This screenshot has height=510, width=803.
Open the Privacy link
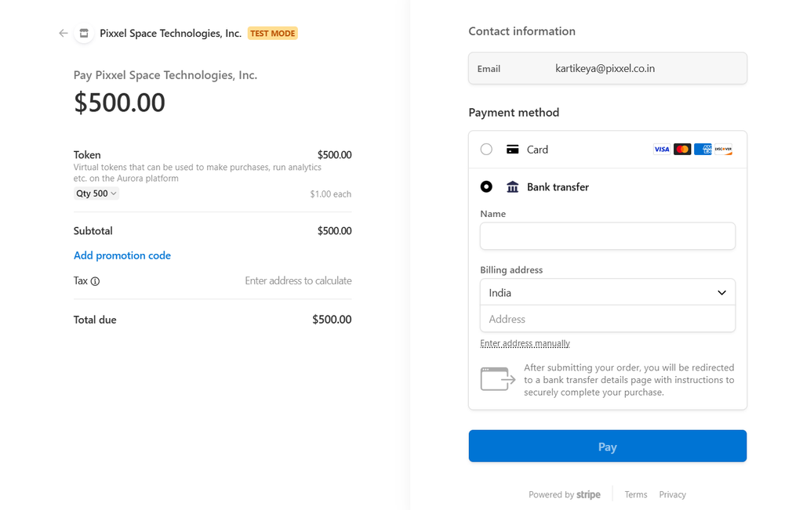(672, 494)
